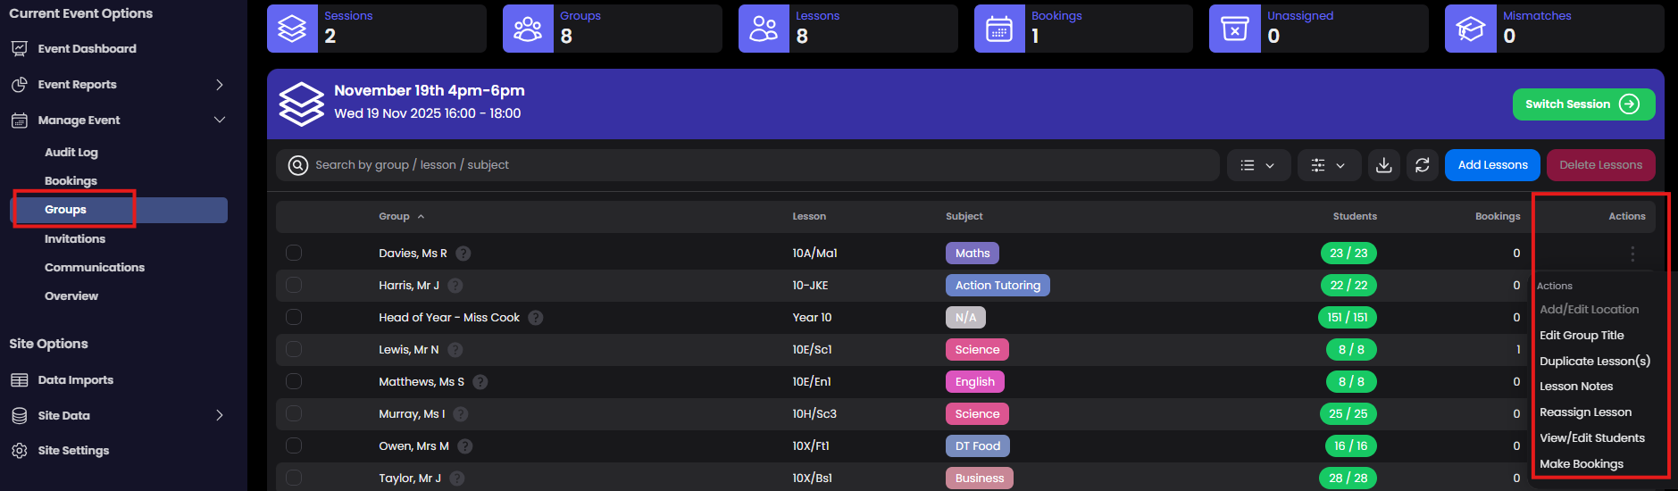Click the session header layers icon
Viewport: 1678px width, 491px height.
point(301,104)
